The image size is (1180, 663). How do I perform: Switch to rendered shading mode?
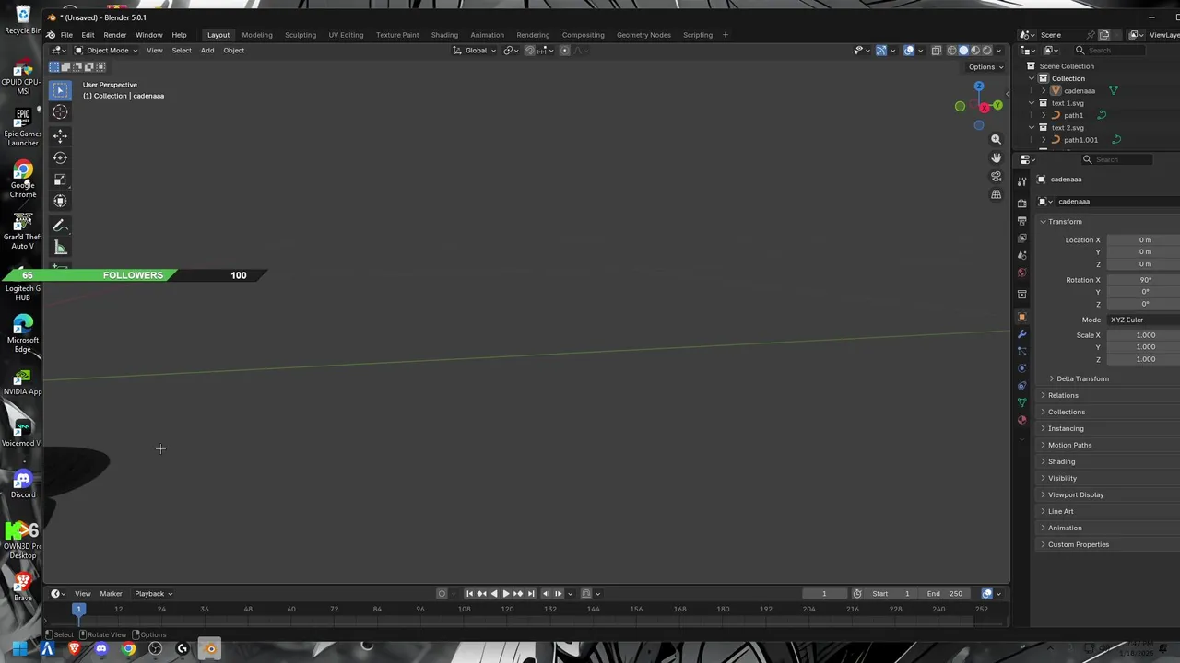click(987, 51)
